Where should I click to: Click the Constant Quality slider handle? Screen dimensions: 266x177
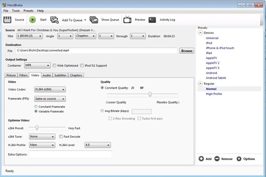(150, 94)
